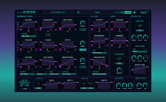Show the previous tip arrow
166x102 pixels.
21,89
